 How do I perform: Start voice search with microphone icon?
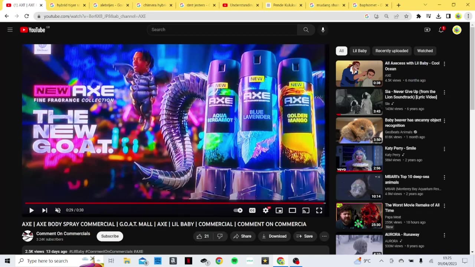click(x=323, y=30)
